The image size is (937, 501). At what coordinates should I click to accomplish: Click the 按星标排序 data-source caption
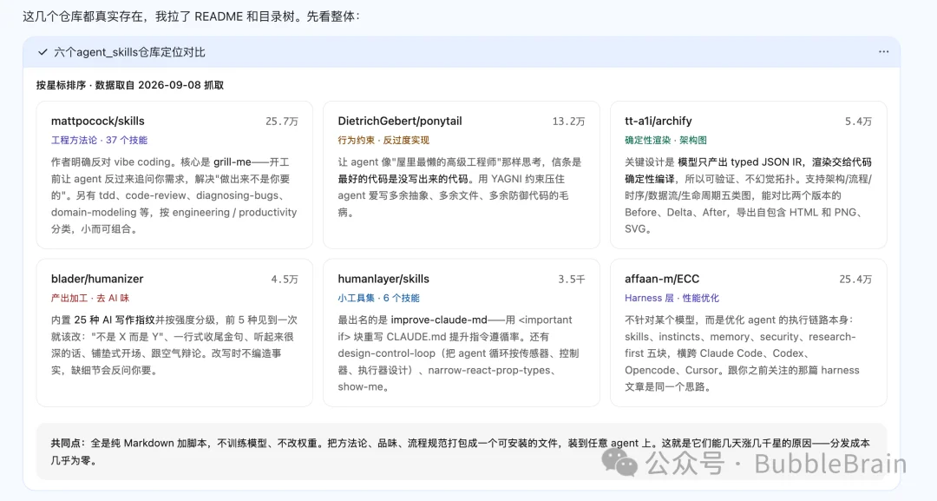pos(129,85)
